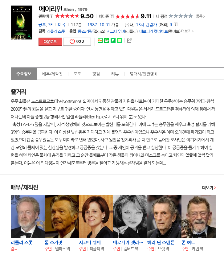Open 시고니 위버 cast photo thumbnail
Viewport: 224px width, 255px height.
(96, 216)
